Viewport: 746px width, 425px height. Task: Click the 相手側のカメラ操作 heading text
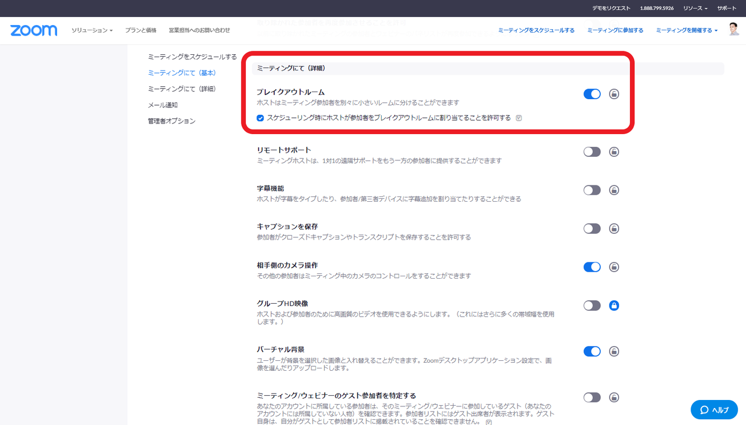287,265
